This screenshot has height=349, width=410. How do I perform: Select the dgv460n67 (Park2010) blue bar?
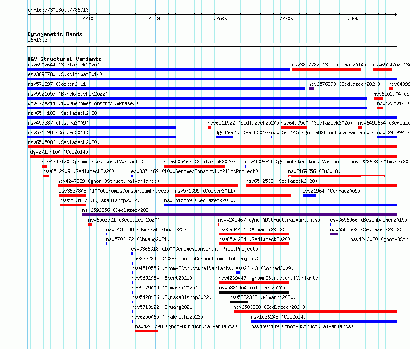(x=224, y=137)
